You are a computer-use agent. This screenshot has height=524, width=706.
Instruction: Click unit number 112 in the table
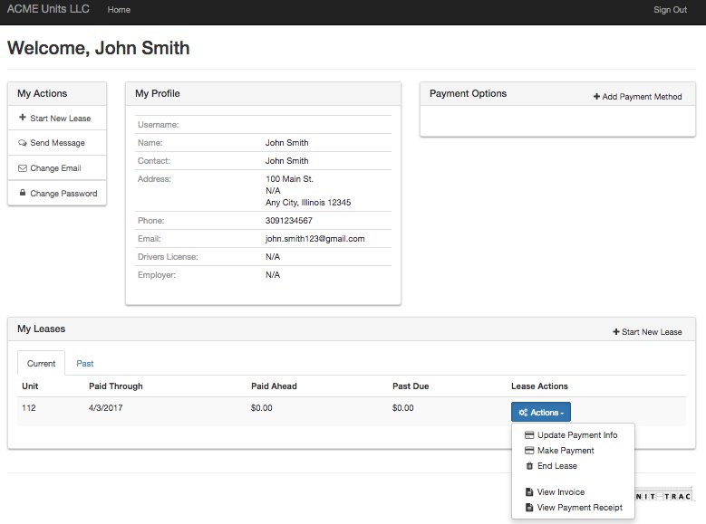(29, 408)
